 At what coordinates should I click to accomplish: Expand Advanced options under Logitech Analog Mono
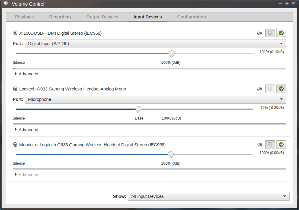26,130
